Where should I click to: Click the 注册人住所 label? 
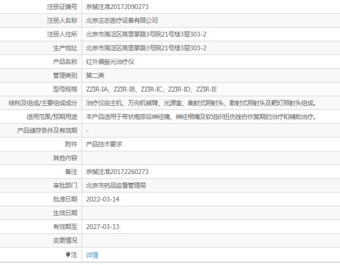pos(62,34)
